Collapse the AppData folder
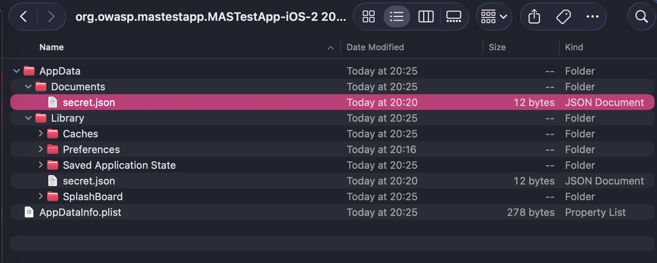 point(17,71)
